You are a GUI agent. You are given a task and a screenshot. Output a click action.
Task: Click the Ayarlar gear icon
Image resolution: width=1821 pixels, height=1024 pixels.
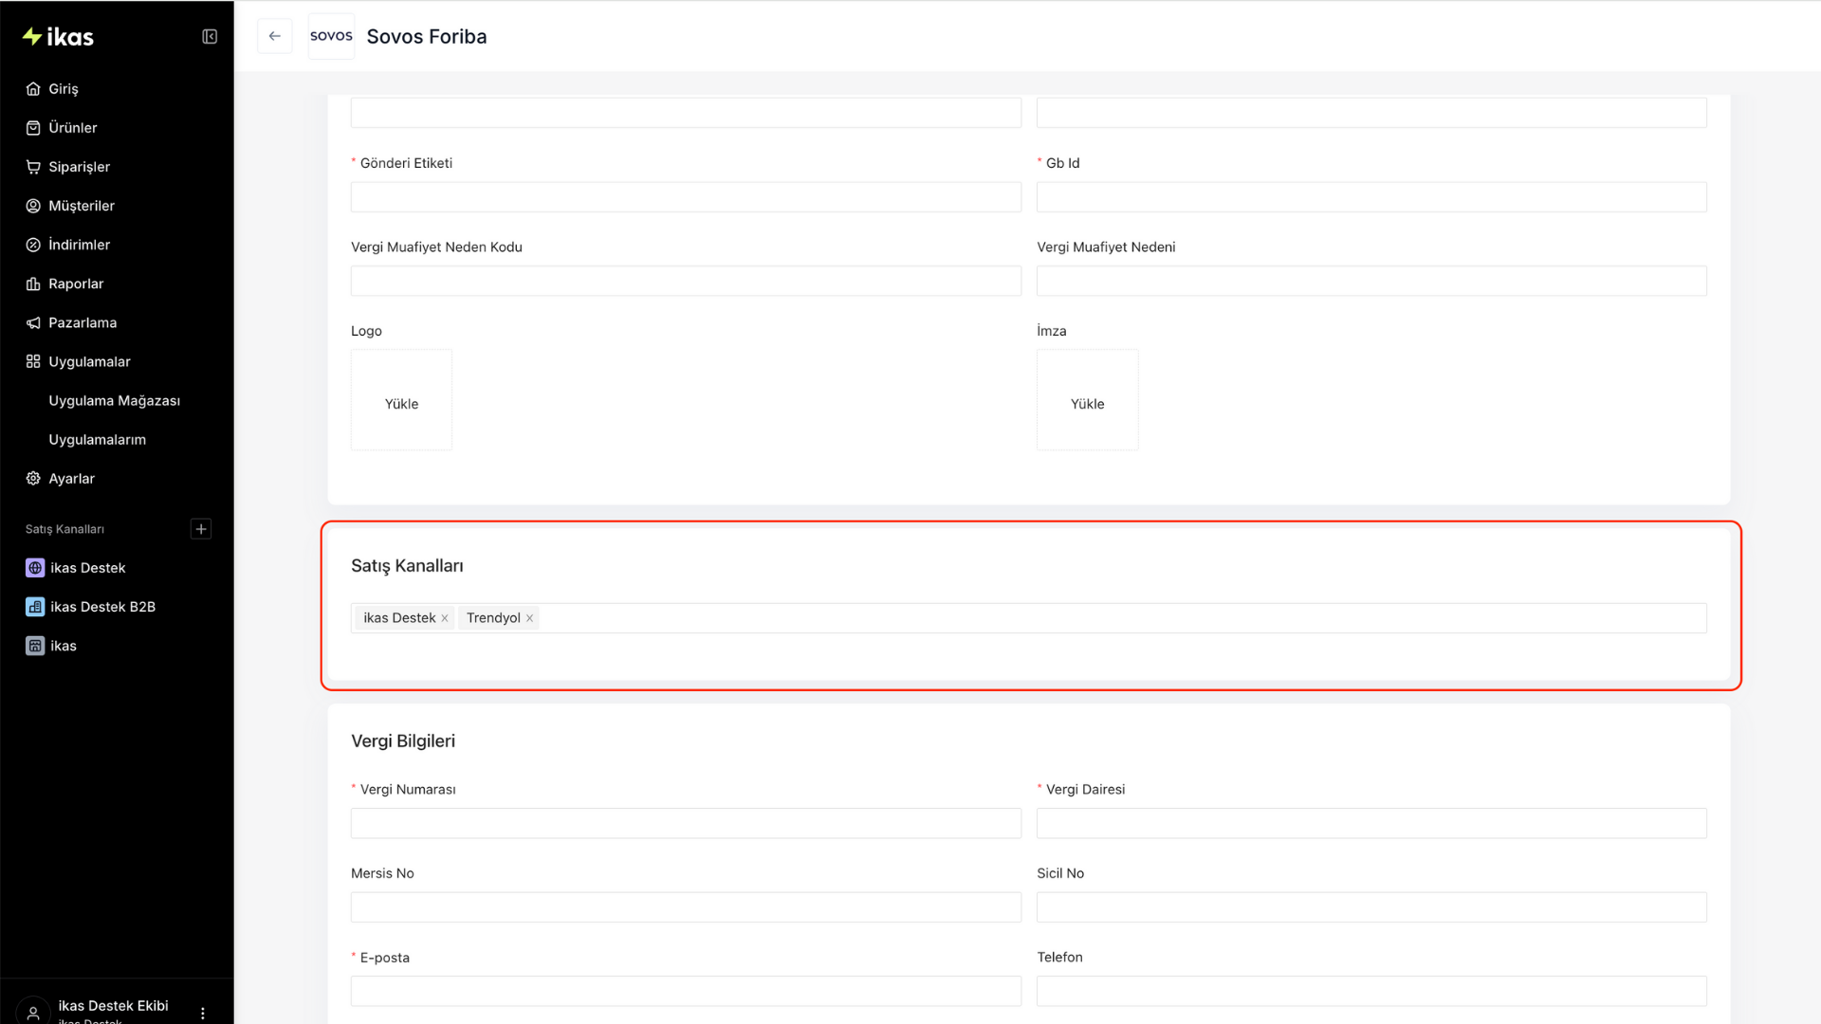pyautogui.click(x=33, y=479)
